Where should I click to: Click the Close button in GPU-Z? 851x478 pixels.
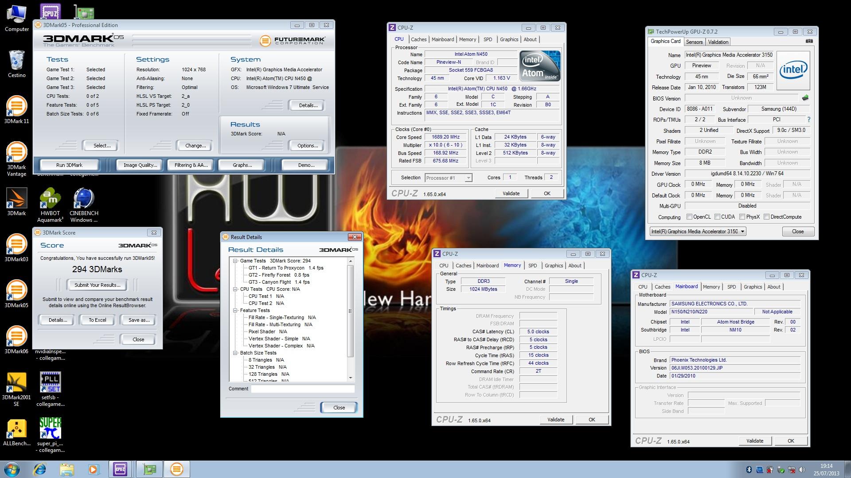click(x=798, y=231)
